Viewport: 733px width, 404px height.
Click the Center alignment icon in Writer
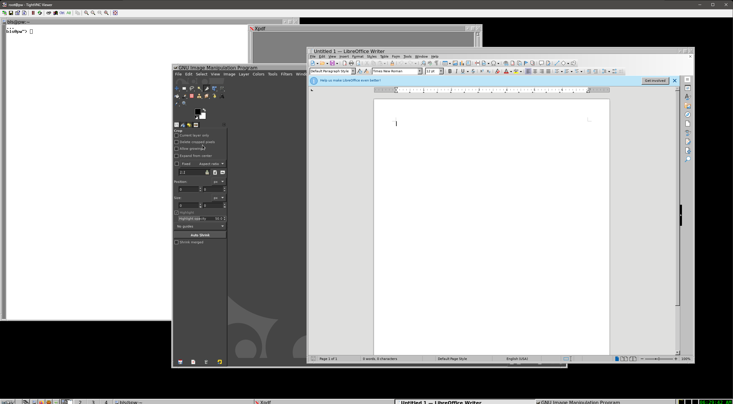(x=535, y=71)
